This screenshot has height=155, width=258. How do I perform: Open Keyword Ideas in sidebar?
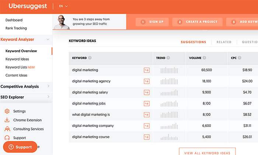pyautogui.click(x=17, y=59)
